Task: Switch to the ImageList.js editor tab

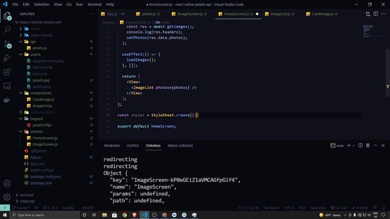Action: coord(280,14)
